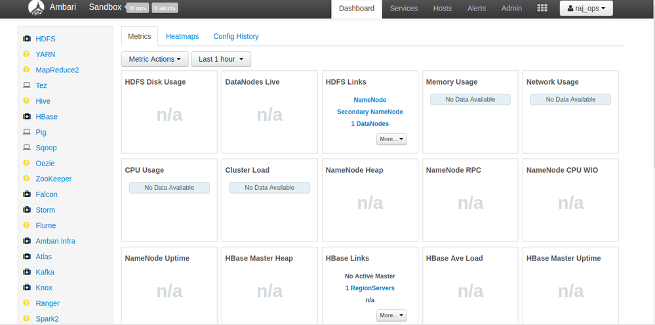The height and width of the screenshot is (325, 655).
Task: Expand the raj_ops user menu
Action: pos(586,9)
